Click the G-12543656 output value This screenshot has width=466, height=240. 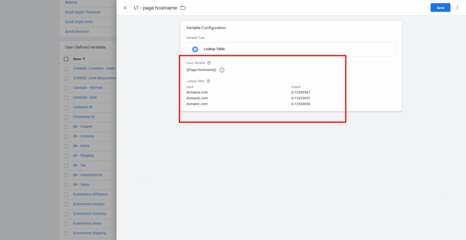[301, 104]
